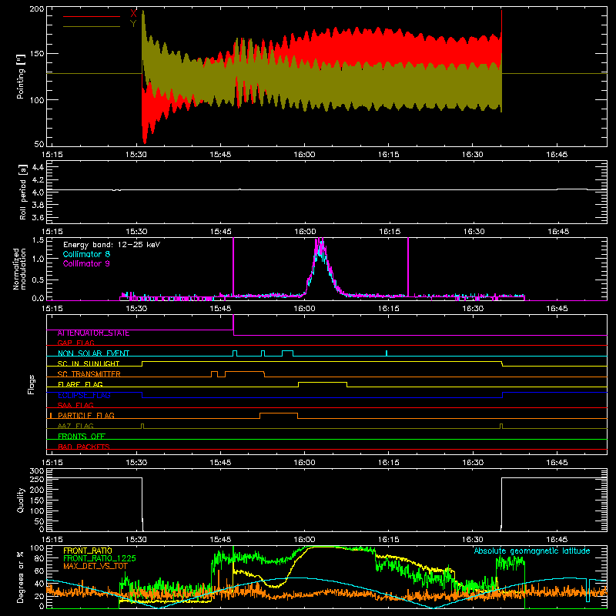Click the FRONT_RATIO legend entry

click(88, 551)
